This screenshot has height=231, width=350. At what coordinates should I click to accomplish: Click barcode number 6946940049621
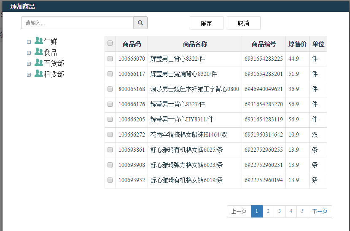coord(264,89)
